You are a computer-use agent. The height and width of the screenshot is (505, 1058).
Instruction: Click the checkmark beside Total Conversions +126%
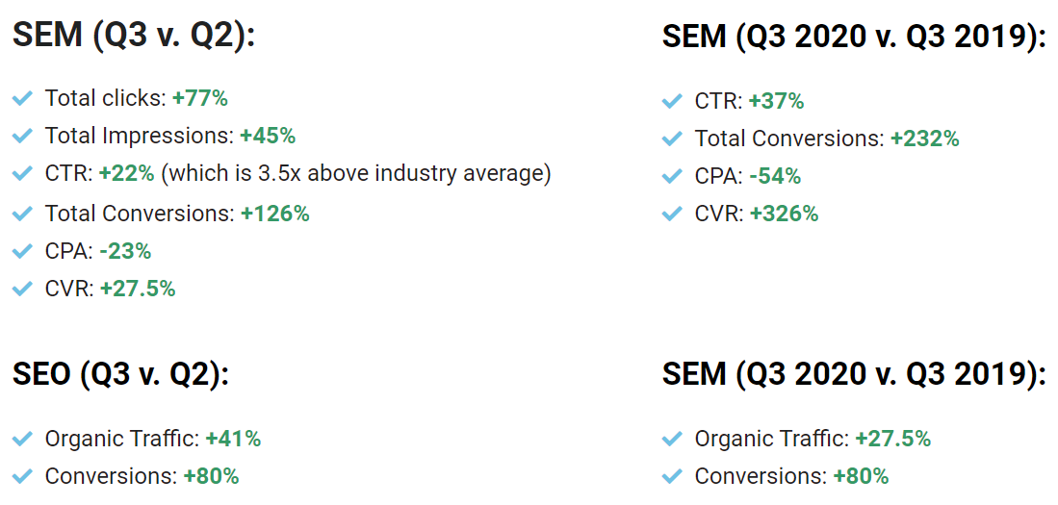23,214
